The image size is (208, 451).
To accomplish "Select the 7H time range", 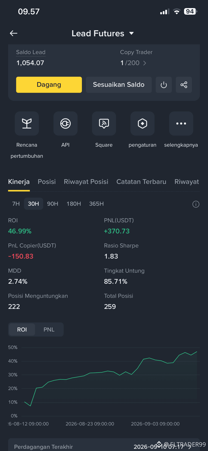I will tap(16, 204).
